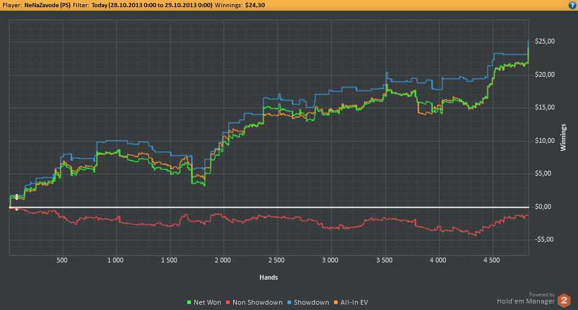
Task: Click the 3 500 hands x-axis label
Action: tap(385, 261)
